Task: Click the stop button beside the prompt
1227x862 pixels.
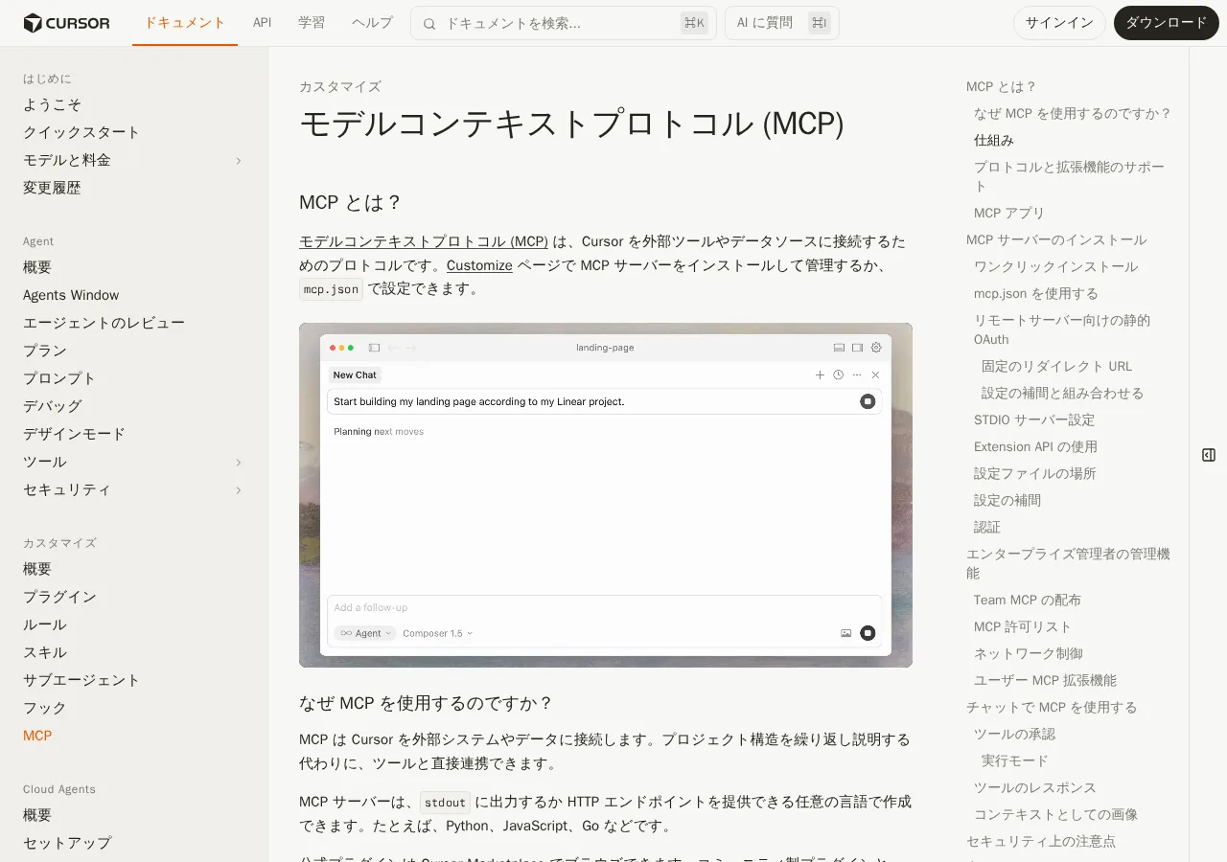Action: click(868, 401)
